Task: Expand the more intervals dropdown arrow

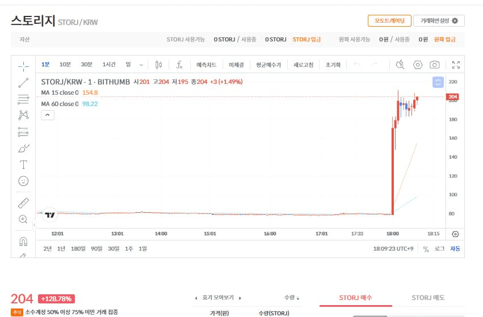Action: coord(141,65)
